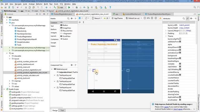Toggle view all attributes arrows icon

pyautogui.click(x=187, y=19)
